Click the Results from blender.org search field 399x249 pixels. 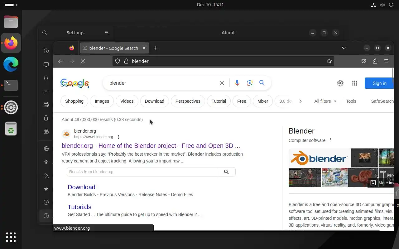pyautogui.click(x=142, y=172)
